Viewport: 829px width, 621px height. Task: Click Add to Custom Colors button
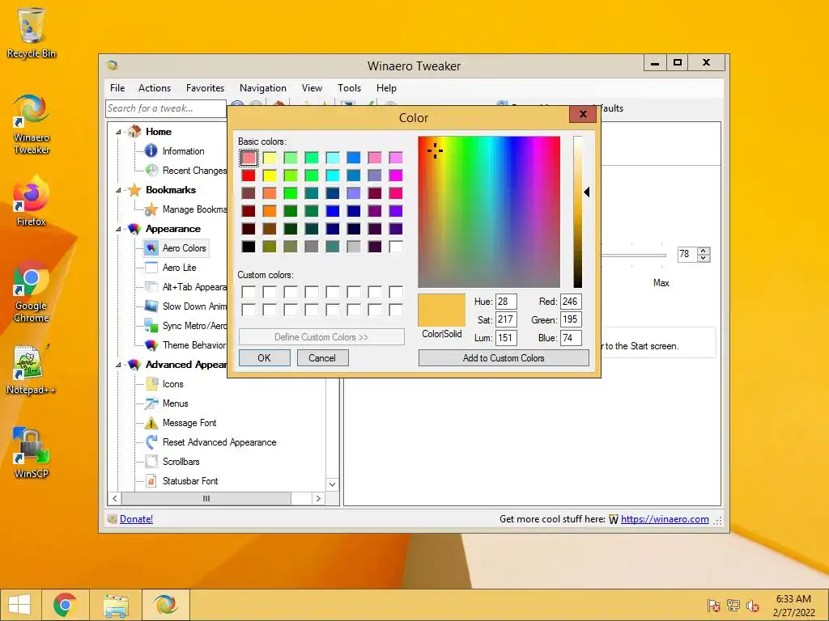[x=504, y=358]
